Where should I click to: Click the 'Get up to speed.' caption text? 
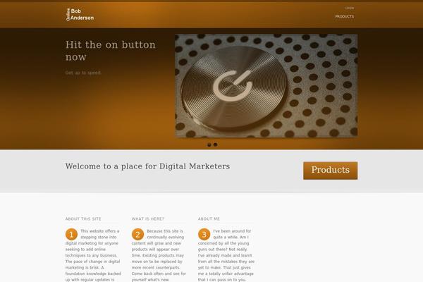pyautogui.click(x=83, y=73)
